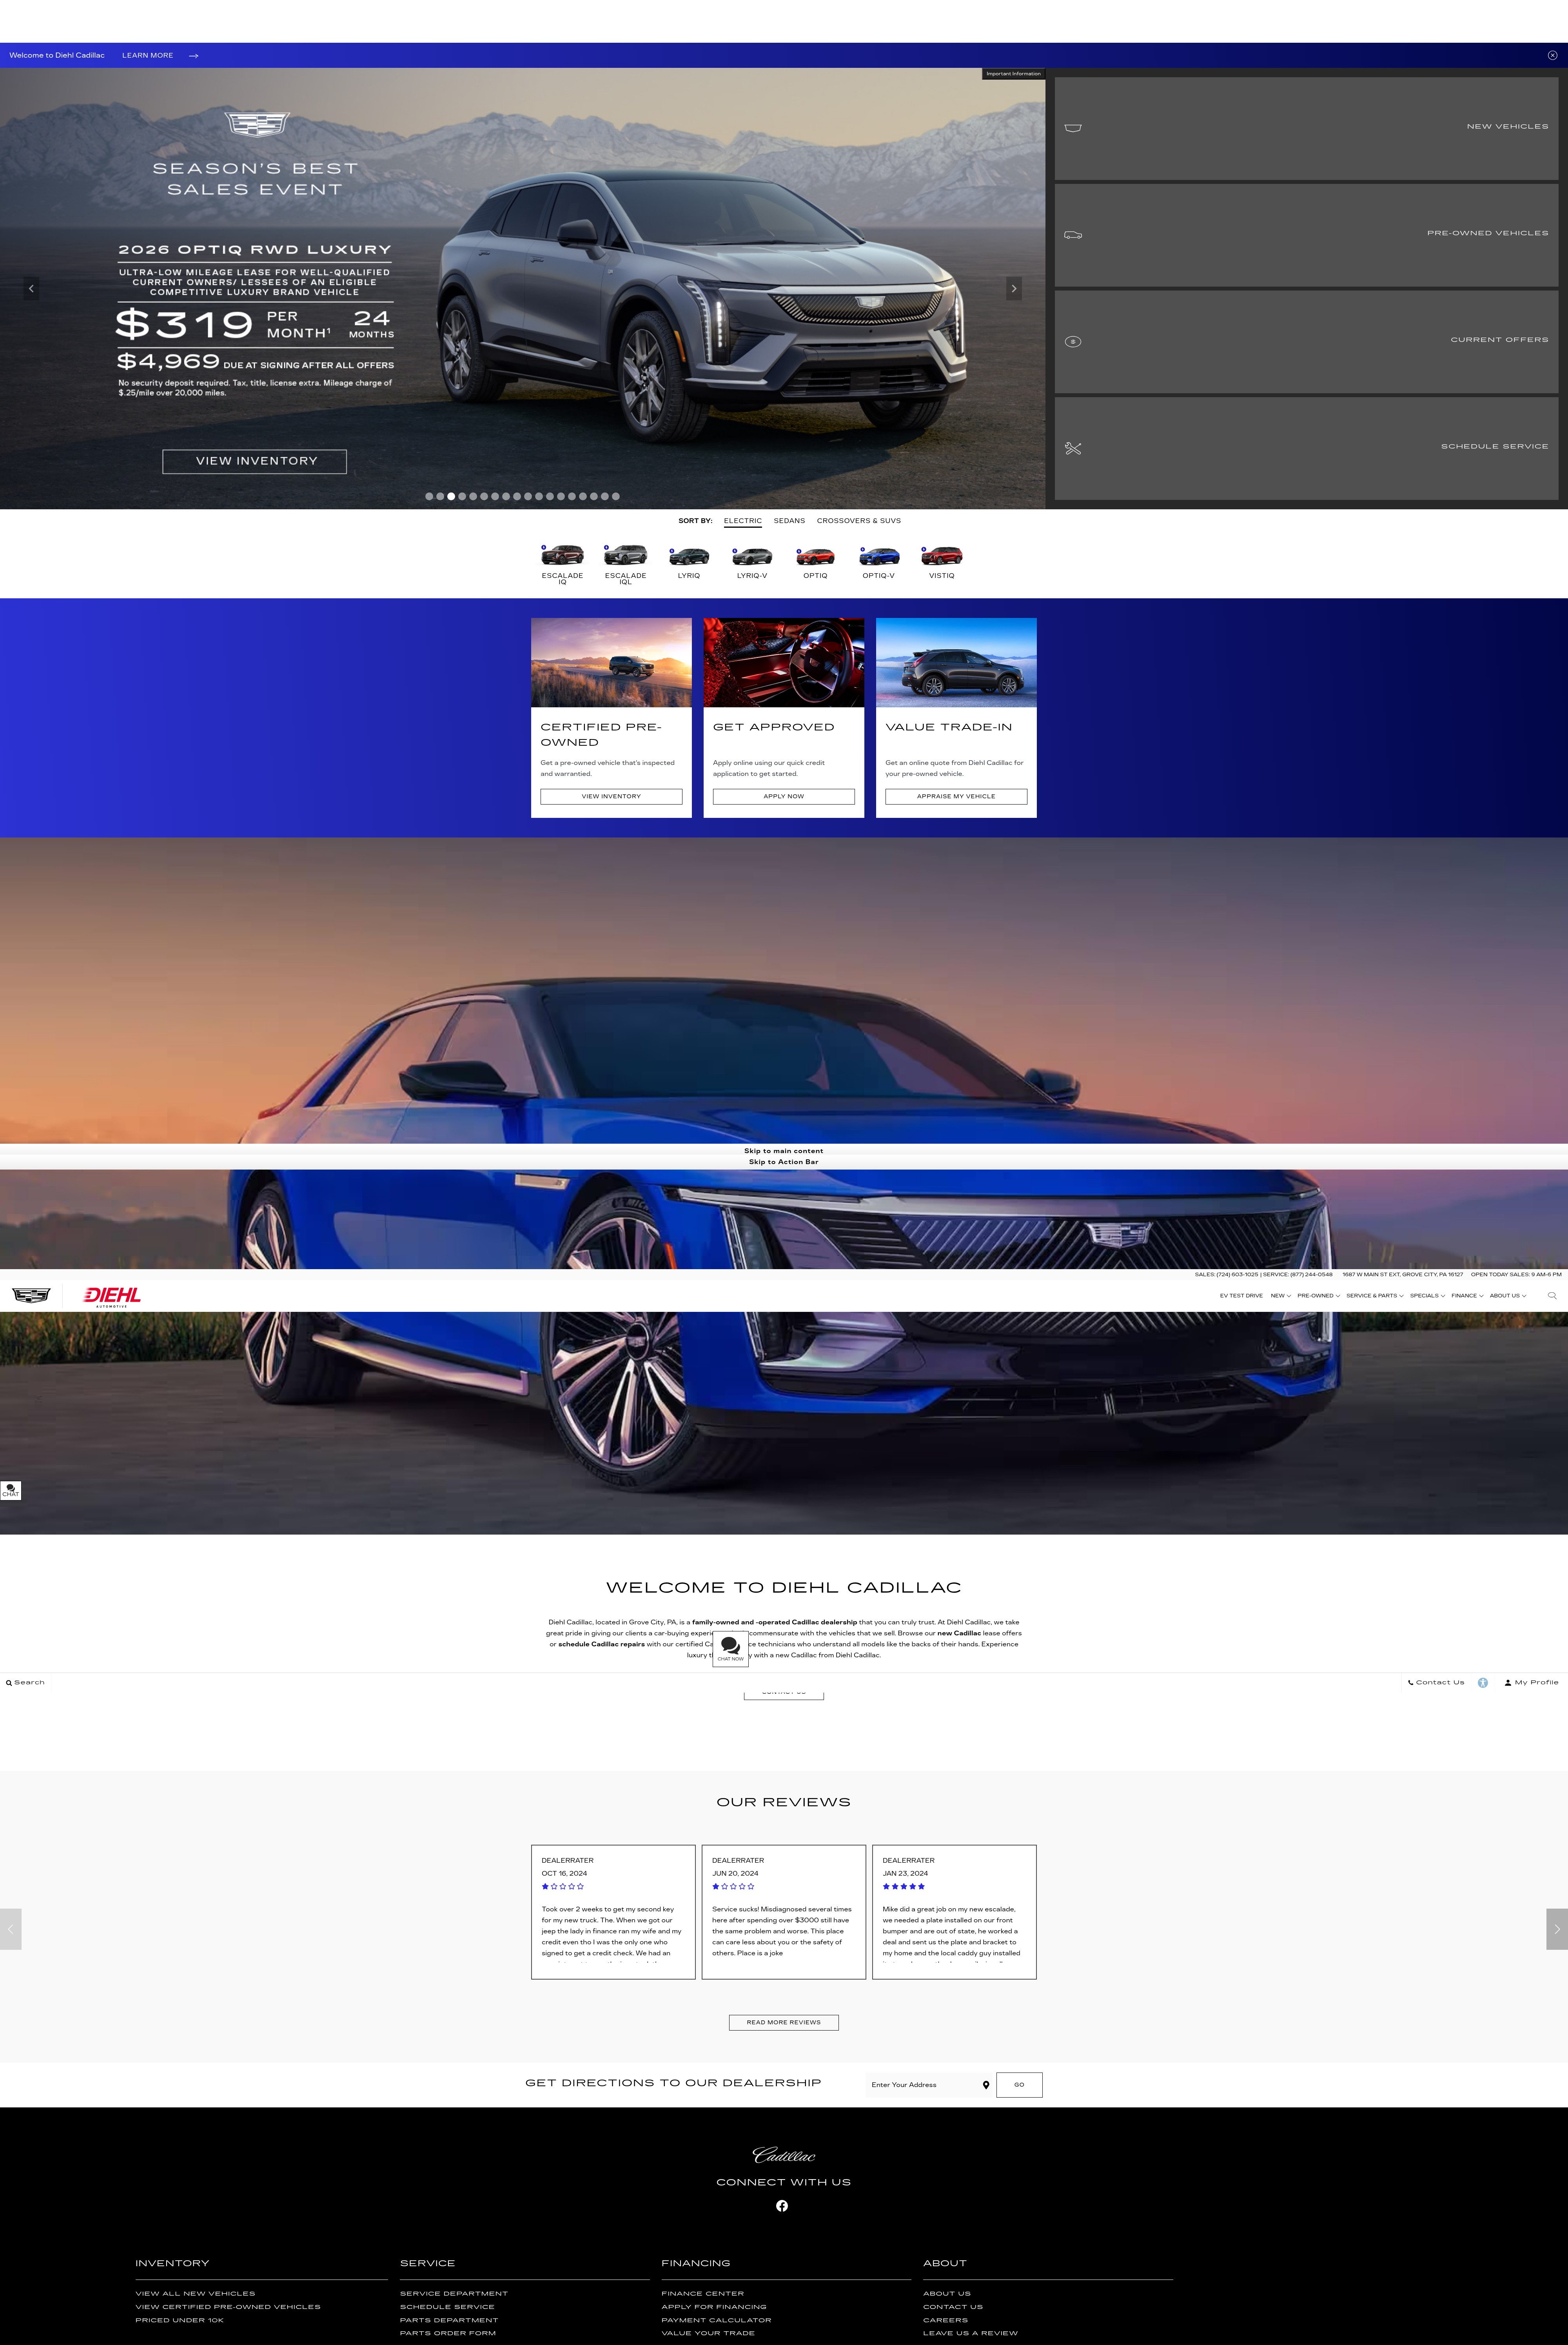Go to previous hero slide arrow
Image resolution: width=1568 pixels, height=2345 pixels.
(x=31, y=288)
